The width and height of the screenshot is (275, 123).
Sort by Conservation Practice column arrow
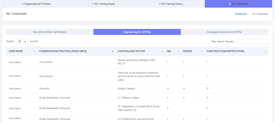point(113,52)
